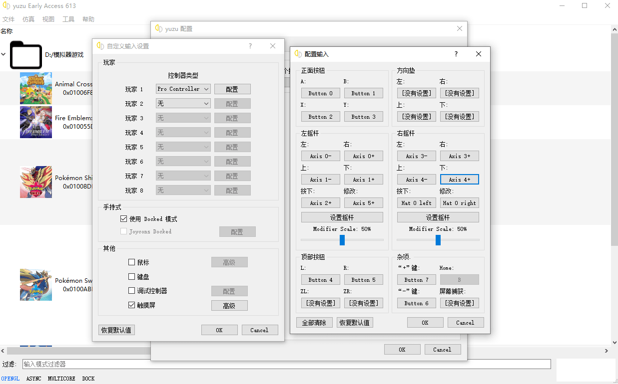Click the B button mapping Button 1
618x384 pixels.
pos(364,93)
